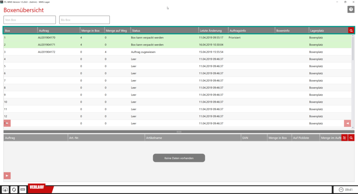
Task: Sort by the Letzte Änderung column header
Action: [213, 31]
